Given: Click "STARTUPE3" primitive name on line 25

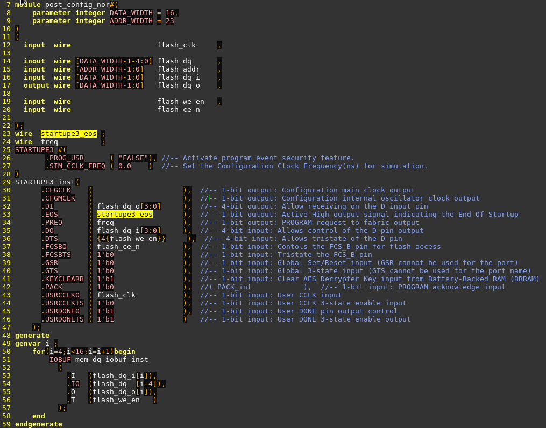Looking at the screenshot, I should 34,150.
